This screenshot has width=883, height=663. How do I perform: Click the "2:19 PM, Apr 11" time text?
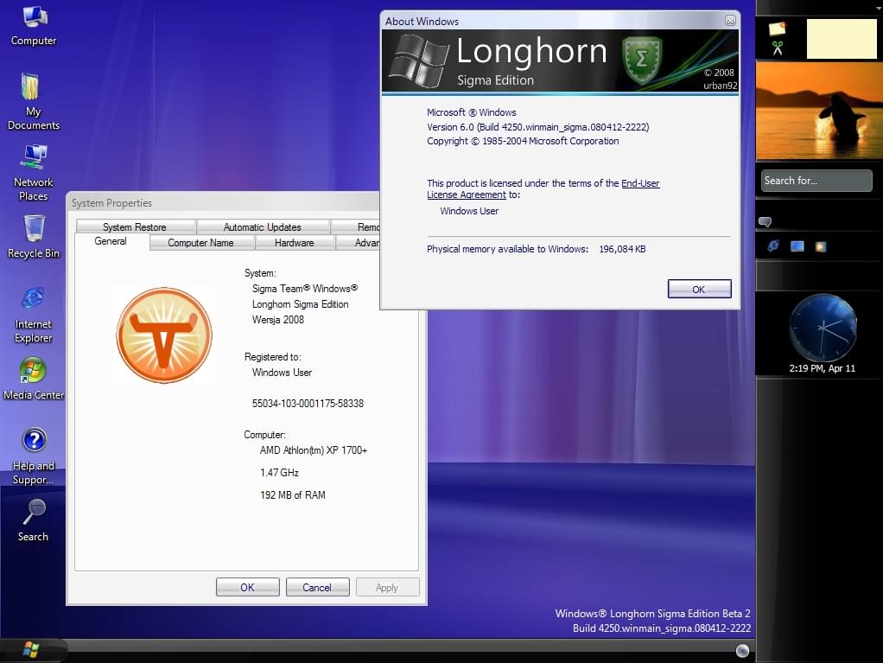[823, 368]
